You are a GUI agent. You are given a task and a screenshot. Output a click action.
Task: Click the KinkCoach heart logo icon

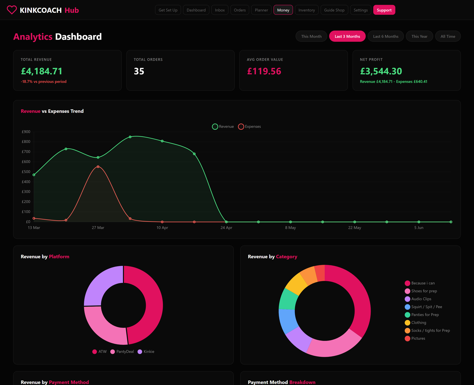12,10
